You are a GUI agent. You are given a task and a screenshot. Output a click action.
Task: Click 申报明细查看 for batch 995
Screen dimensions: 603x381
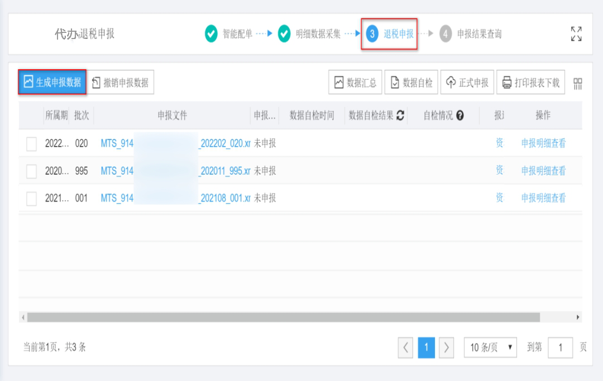tap(543, 171)
